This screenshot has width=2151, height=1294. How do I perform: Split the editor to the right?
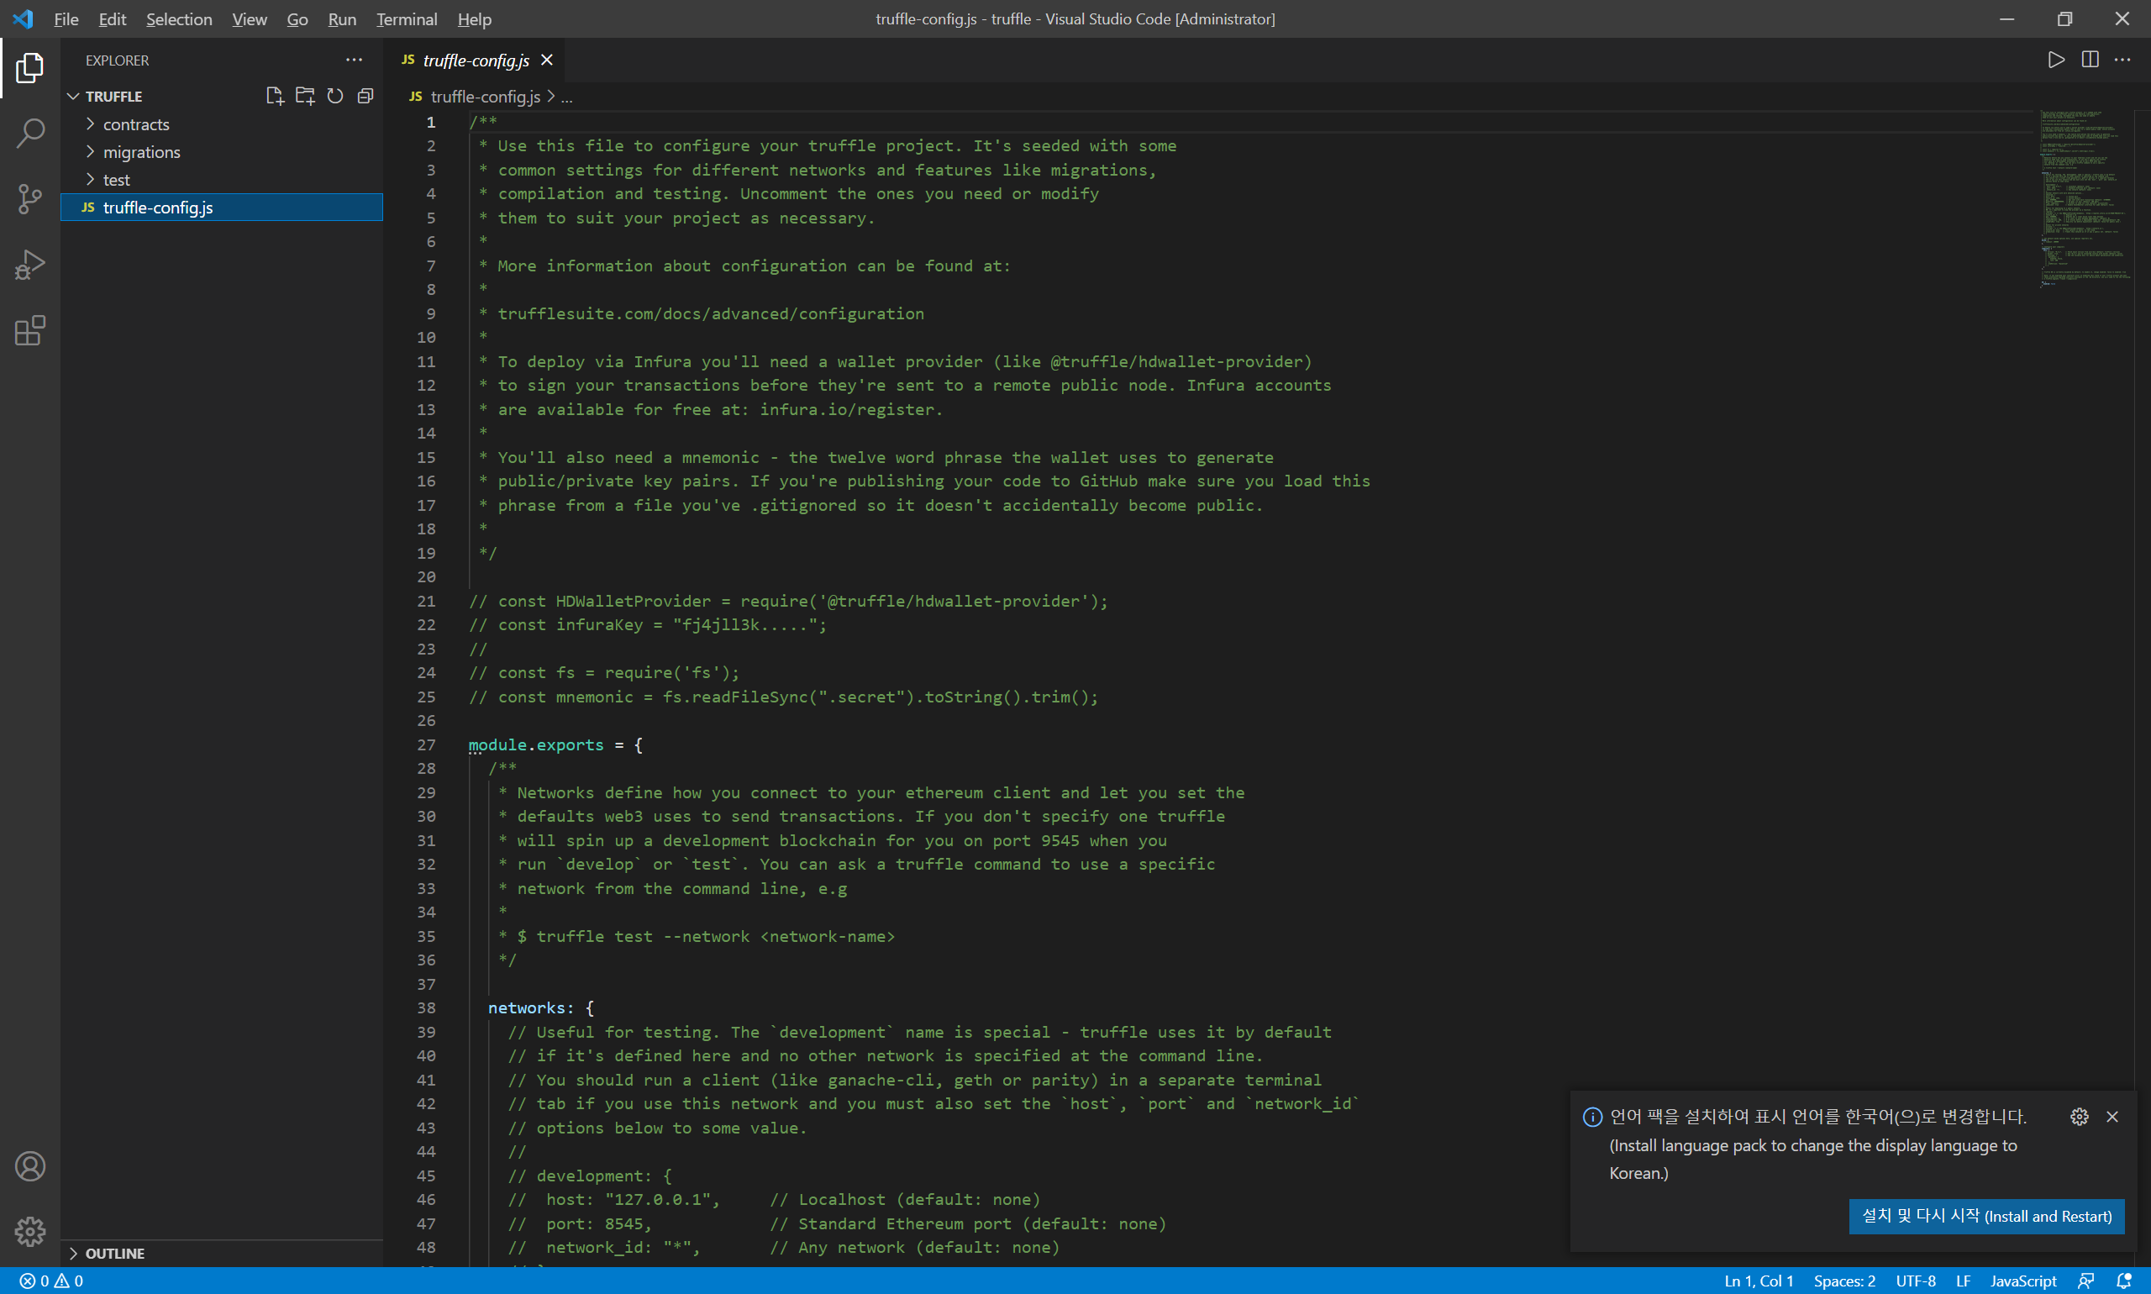click(2089, 60)
